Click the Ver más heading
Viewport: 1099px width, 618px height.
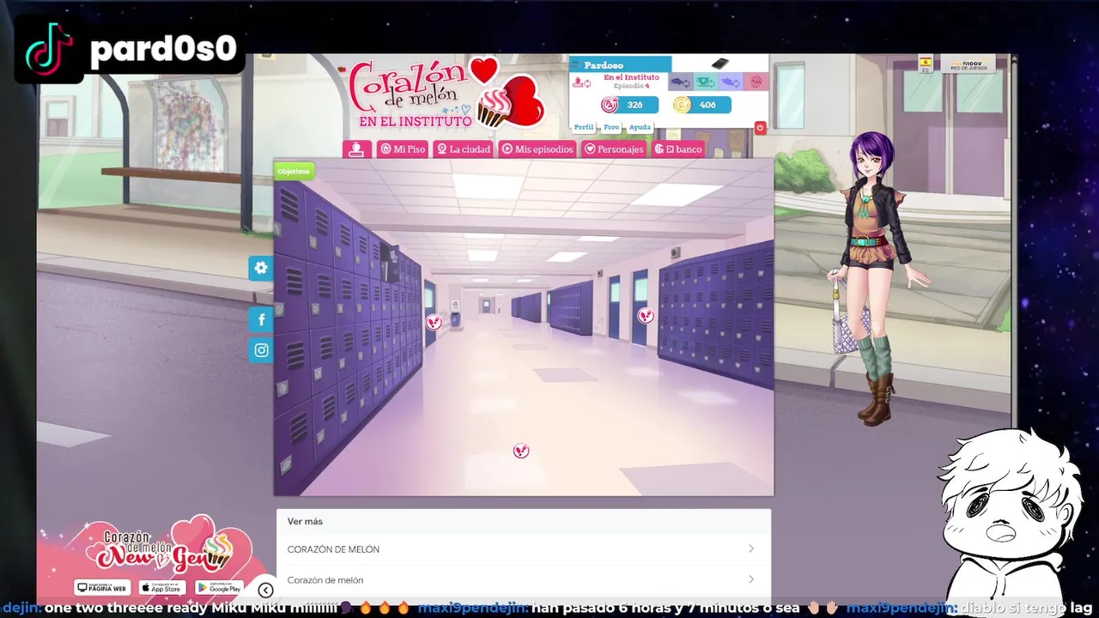pos(305,521)
